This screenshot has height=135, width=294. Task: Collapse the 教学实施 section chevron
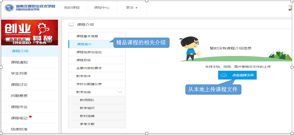click(x=120, y=92)
